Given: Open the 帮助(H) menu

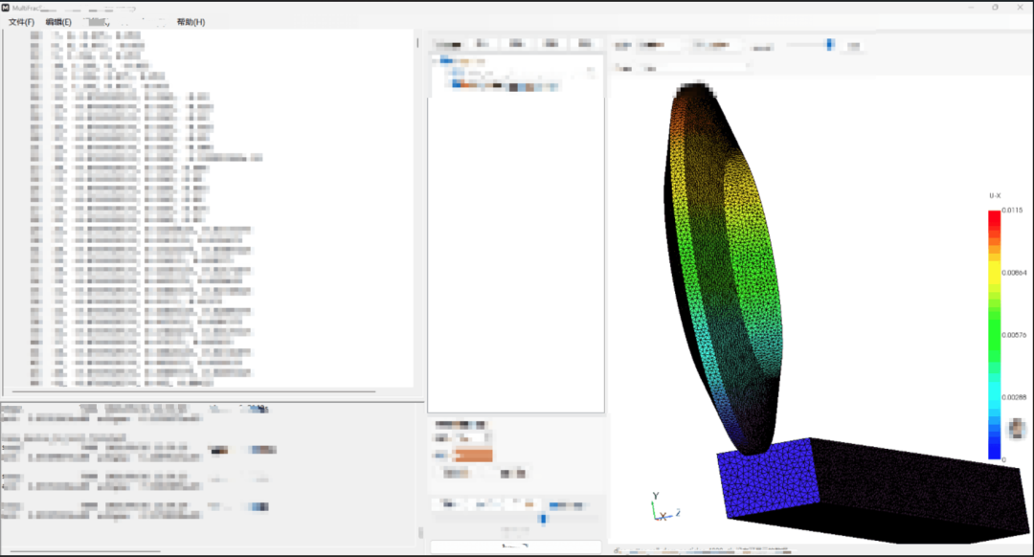Looking at the screenshot, I should point(191,22).
